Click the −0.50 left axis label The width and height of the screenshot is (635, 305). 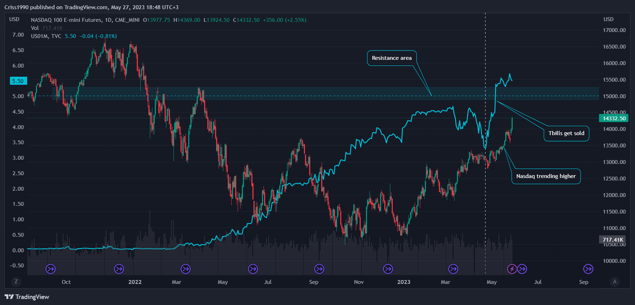pyautogui.click(x=17, y=266)
